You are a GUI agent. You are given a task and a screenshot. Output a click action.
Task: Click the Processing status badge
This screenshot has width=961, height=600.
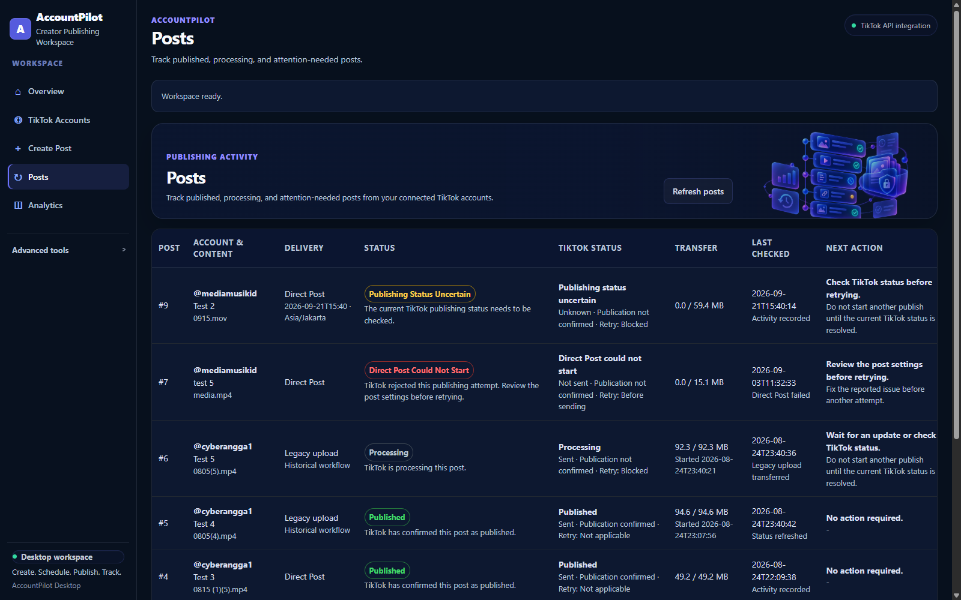tap(389, 452)
